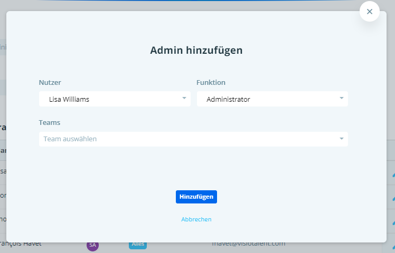Image resolution: width=395 pixels, height=253 pixels.
Task: Expand the Funktion dropdown arrow
Action: [x=341, y=99]
